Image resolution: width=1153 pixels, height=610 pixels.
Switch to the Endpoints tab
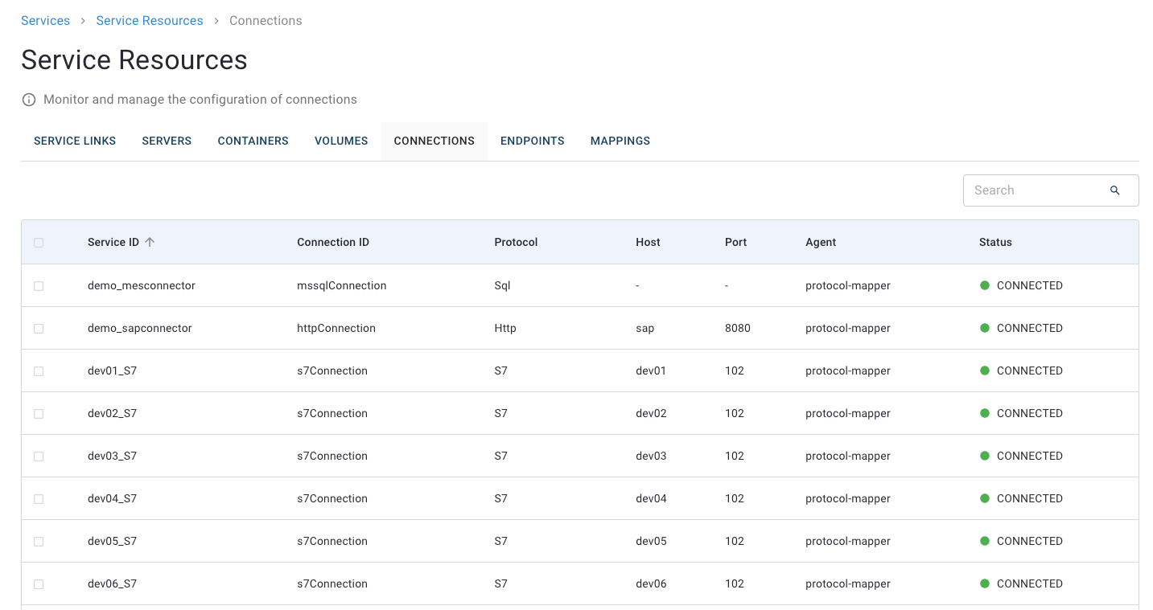coord(532,141)
